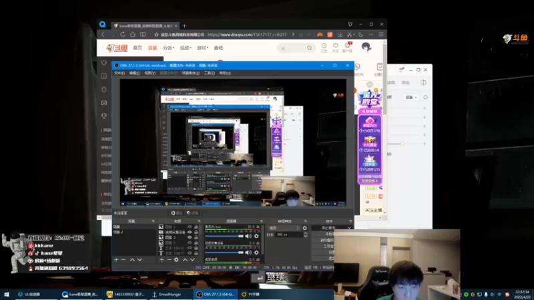Expand Douyu 视频 dropdown menu

[x=186, y=48]
